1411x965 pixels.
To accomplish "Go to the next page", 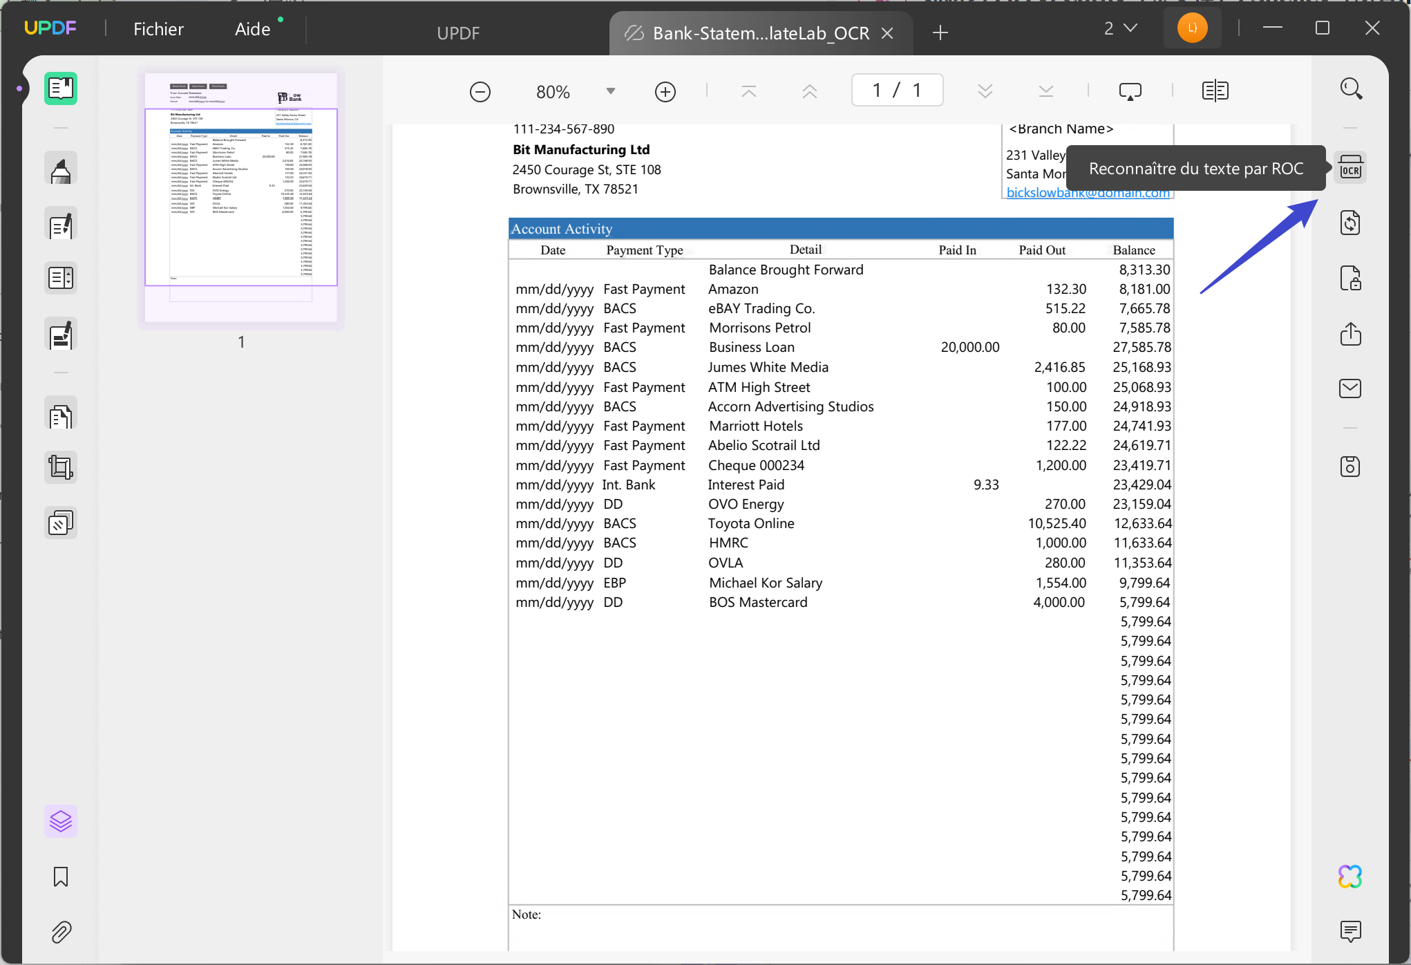I will 985,91.
